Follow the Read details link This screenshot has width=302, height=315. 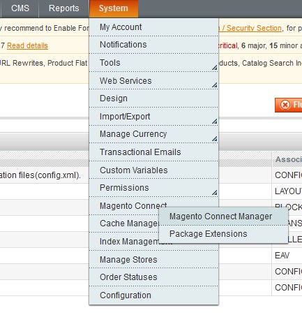tap(27, 45)
